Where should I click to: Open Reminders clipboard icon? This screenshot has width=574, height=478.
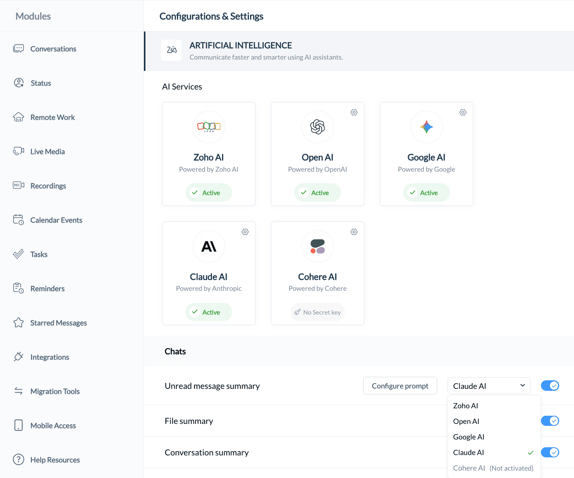point(19,288)
